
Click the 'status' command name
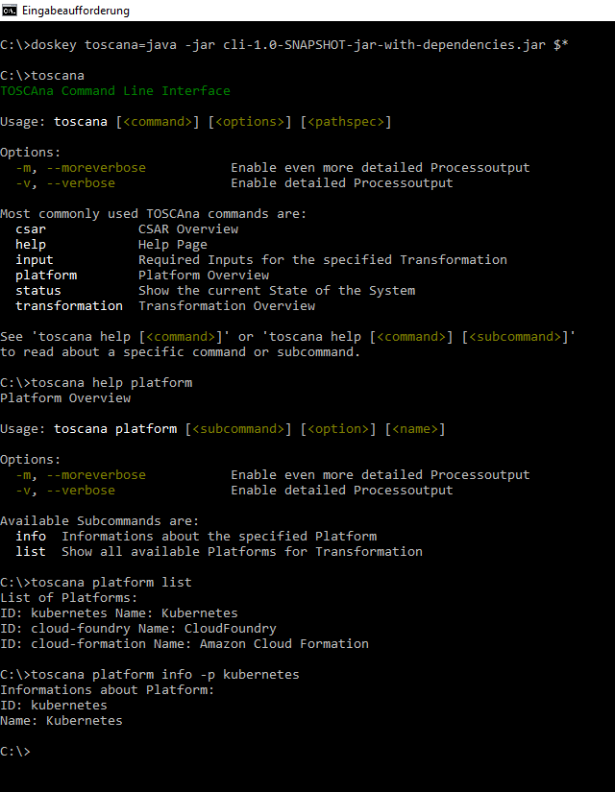[38, 291]
